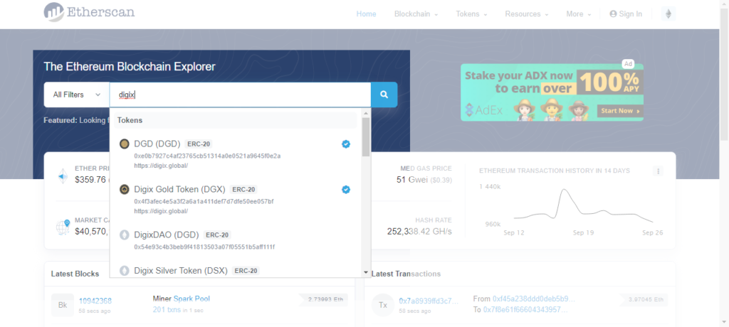Click the Ad label above the banner

[x=628, y=64]
